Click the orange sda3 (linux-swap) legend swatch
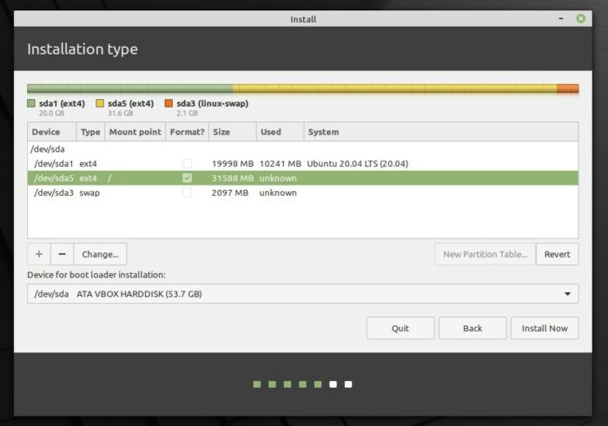Image resolution: width=608 pixels, height=426 pixels. click(x=169, y=103)
